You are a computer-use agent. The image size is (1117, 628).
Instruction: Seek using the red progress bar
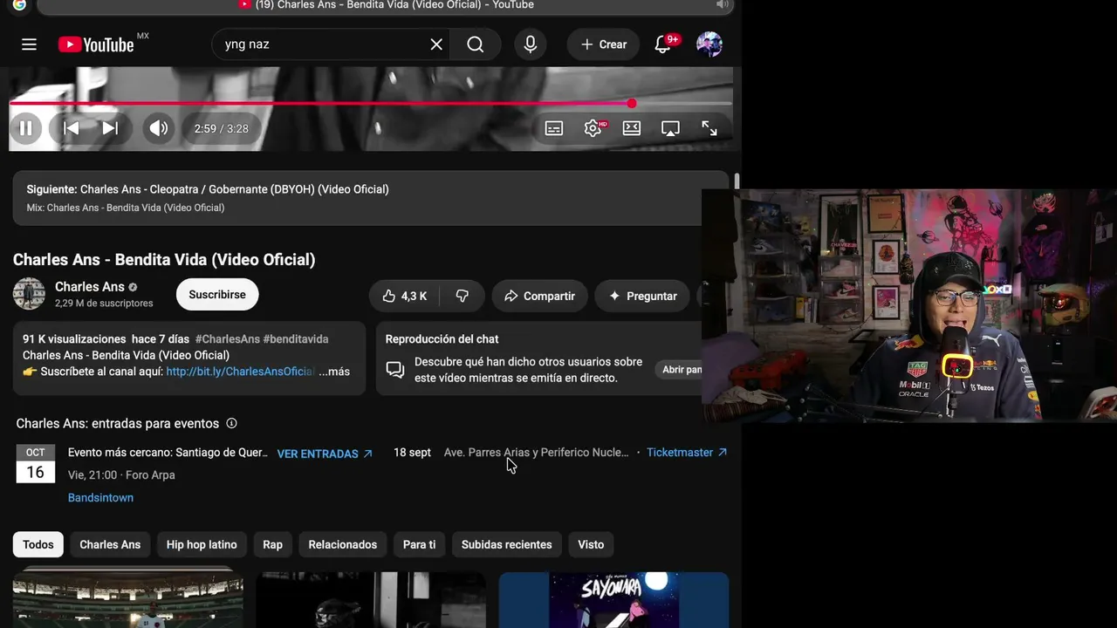(371, 104)
